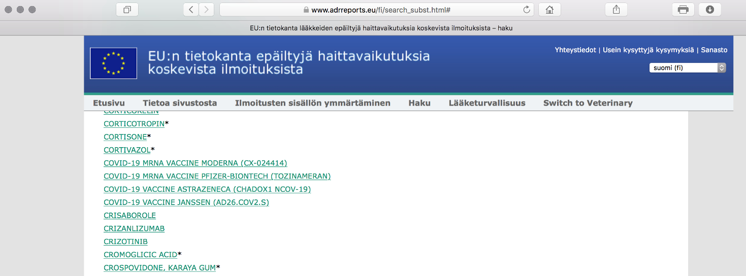Open the Safari home page icon
Screen dimensions: 746x276
549,10
